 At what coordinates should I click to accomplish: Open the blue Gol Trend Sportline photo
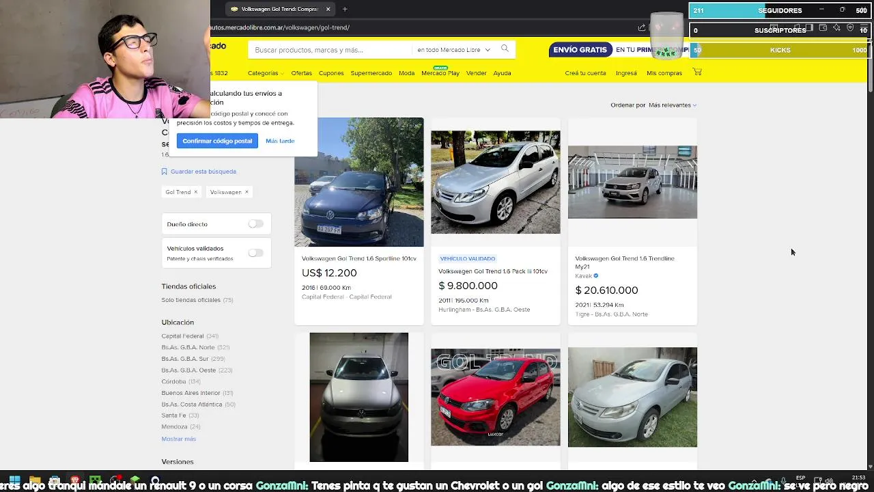[x=358, y=182]
